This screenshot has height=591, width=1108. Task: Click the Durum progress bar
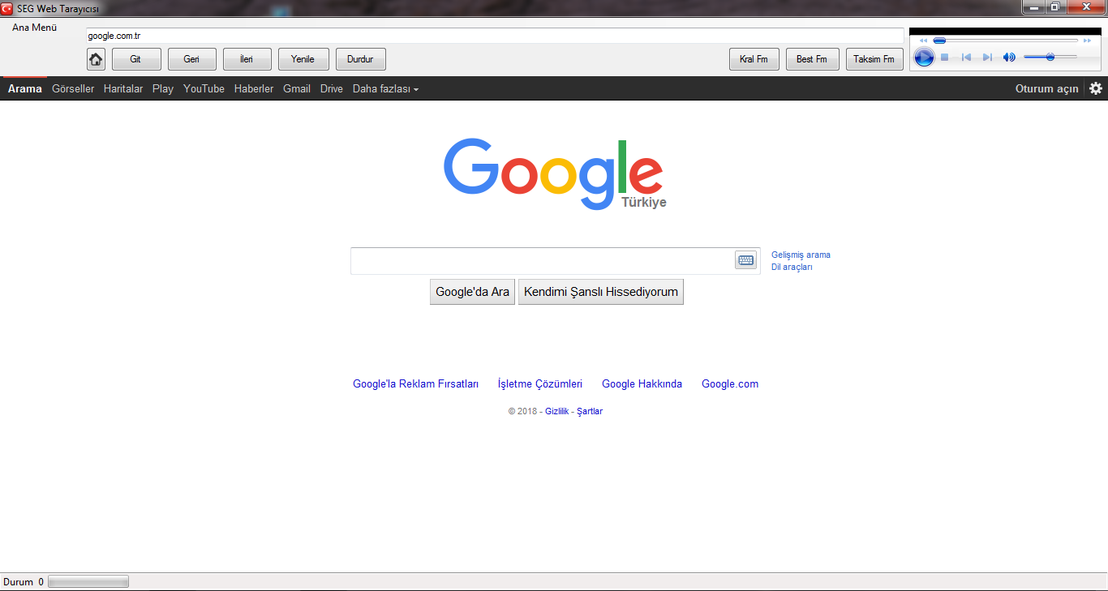(x=88, y=581)
